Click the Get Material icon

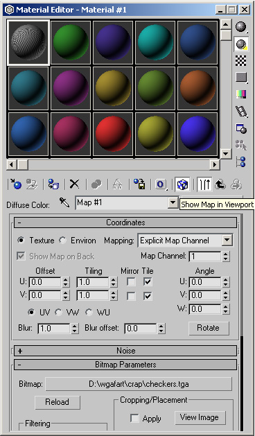click(15, 184)
